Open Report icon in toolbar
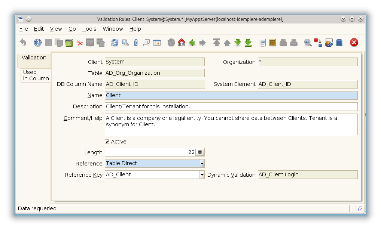This screenshot has height=229, width=381. click(x=262, y=43)
